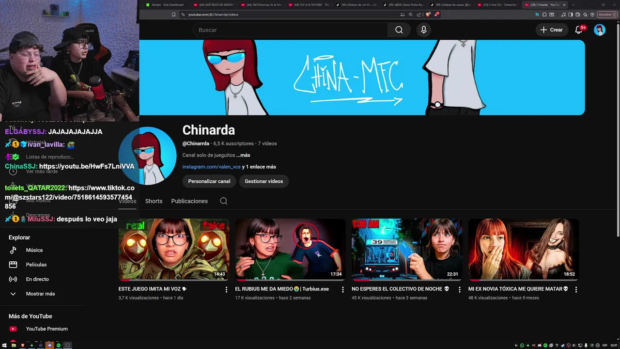
Task: Click the Música sidebar icon
Action: tap(13, 250)
